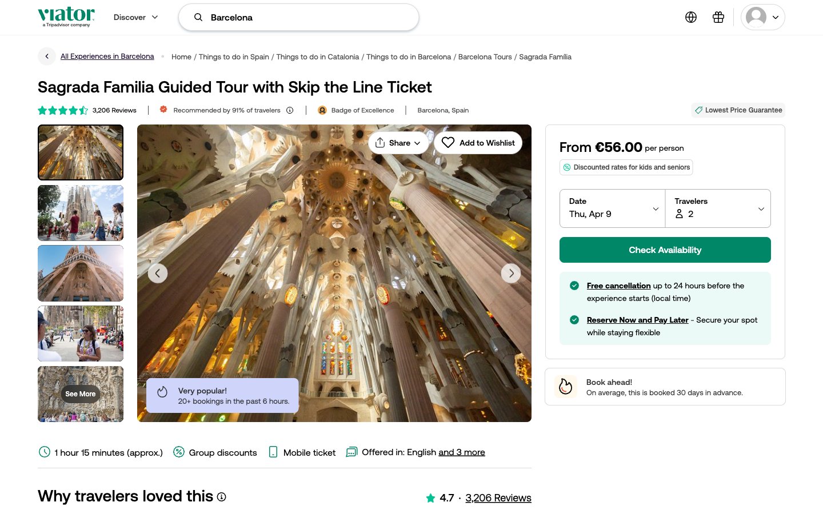Go to Barcelona Tours breadcrumb
Image resolution: width=823 pixels, height=514 pixels.
coord(485,57)
